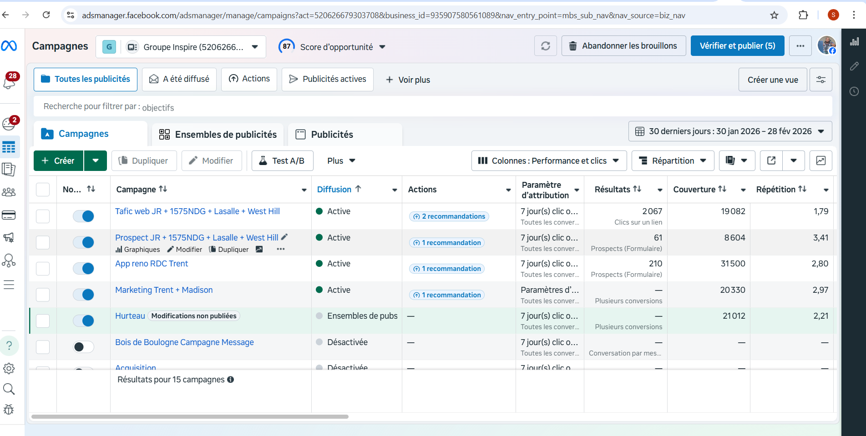Open the Répartition dropdown

tap(673, 161)
